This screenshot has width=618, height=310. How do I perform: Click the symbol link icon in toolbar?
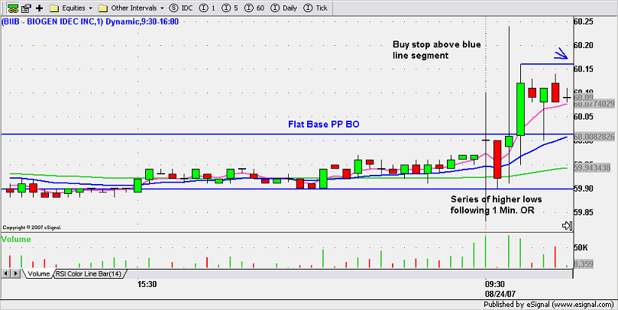coord(14,8)
